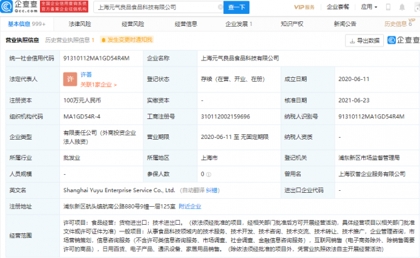Click taxpayer ID value in the 纳税人识别号 row

tap(371, 116)
